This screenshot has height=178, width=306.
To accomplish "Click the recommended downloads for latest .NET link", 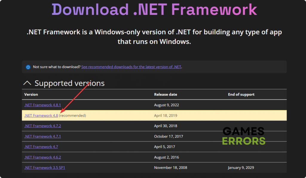I will click(131, 67).
